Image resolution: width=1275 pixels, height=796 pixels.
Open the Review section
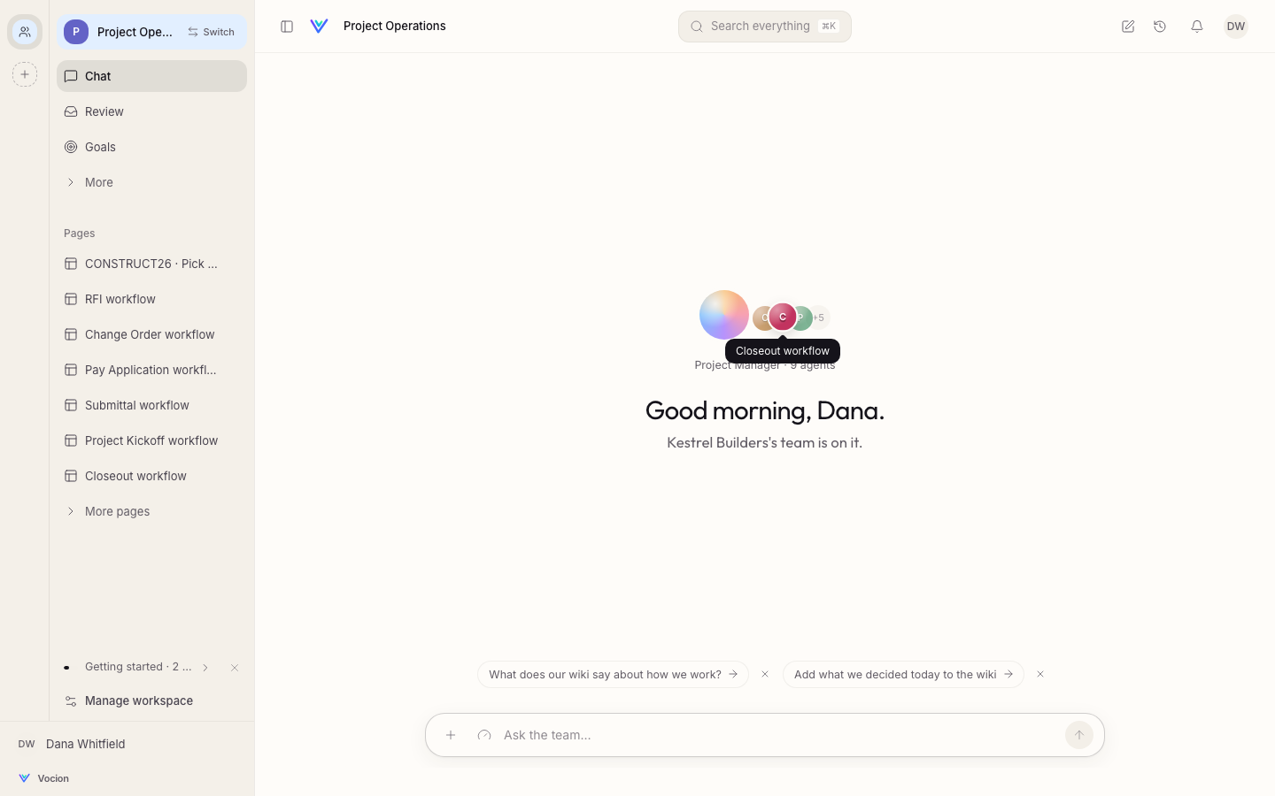coord(151,111)
